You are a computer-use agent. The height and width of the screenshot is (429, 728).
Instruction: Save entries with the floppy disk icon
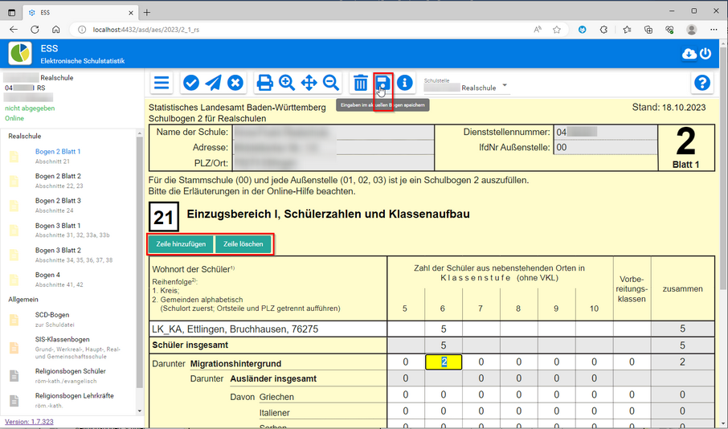click(x=383, y=83)
